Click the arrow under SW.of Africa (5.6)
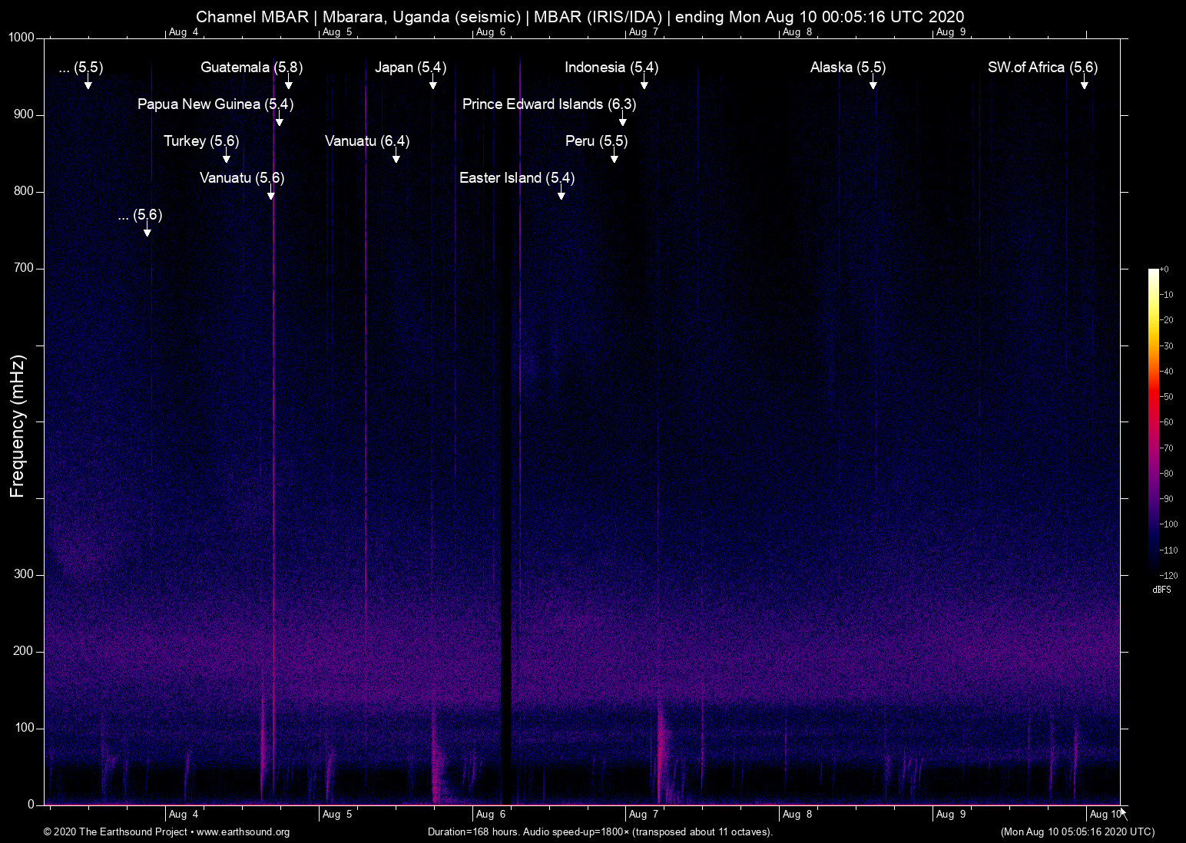This screenshot has width=1186, height=843. pyautogui.click(x=1085, y=84)
